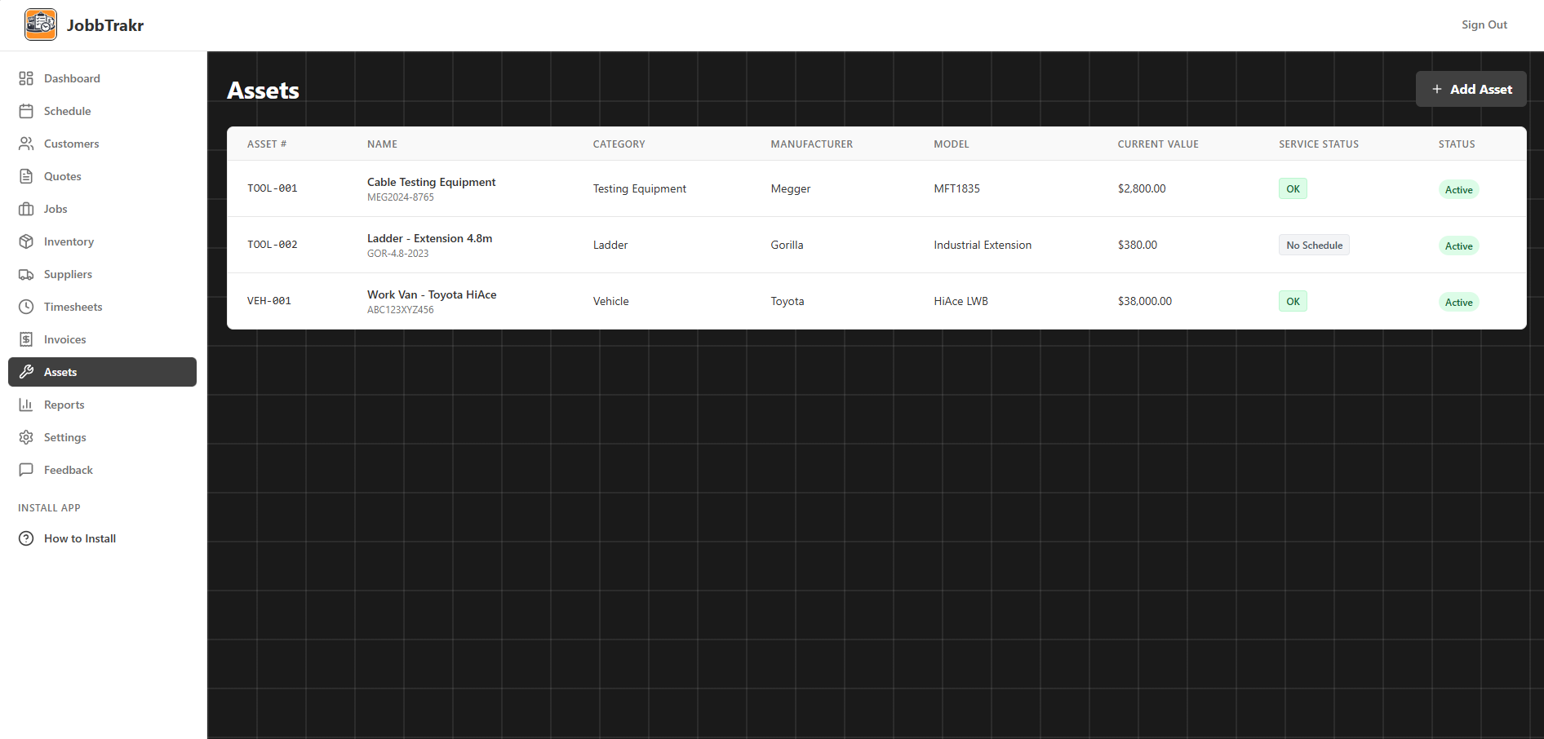Click the Settings gear icon
This screenshot has height=739, width=1544.
point(26,437)
